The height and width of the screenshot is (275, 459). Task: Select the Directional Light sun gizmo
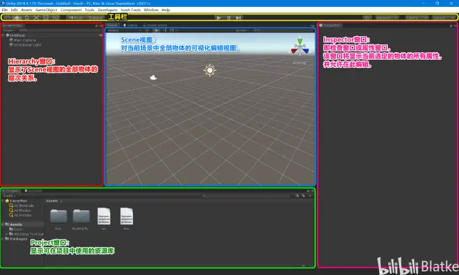[209, 70]
